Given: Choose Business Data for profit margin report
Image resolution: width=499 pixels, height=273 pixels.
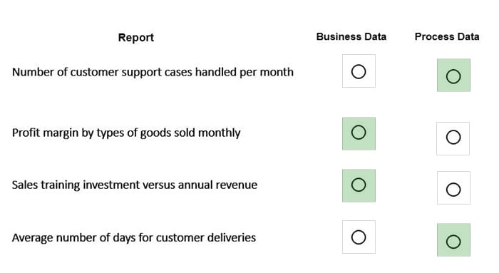Looking at the screenshot, I should click(359, 133).
